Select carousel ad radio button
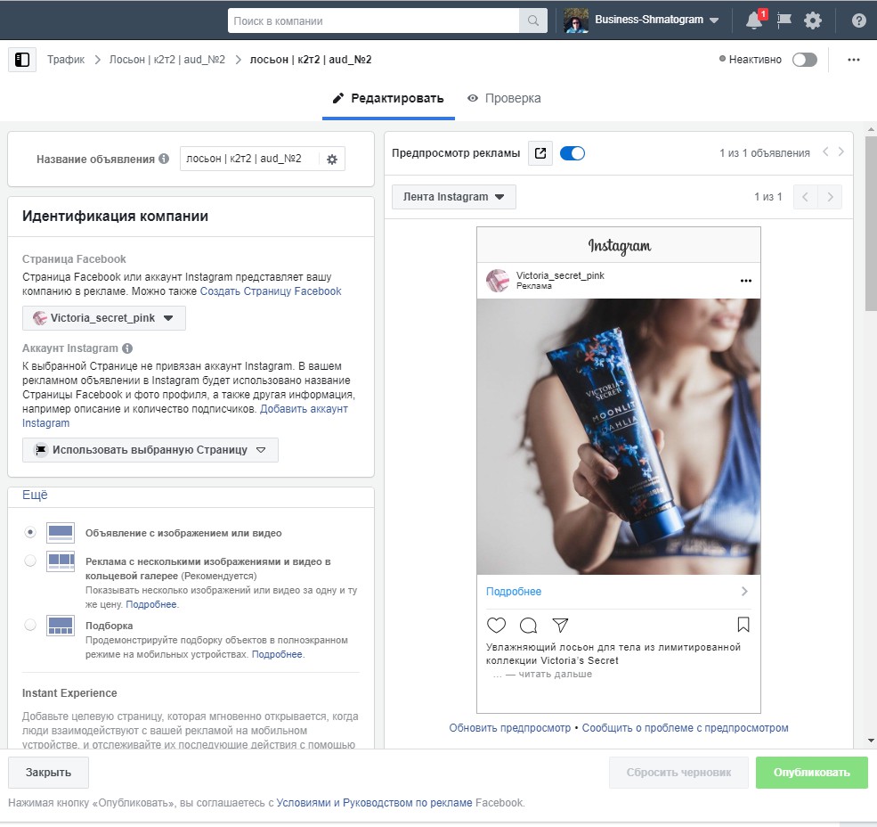Viewport: 877px width, 827px height. click(x=30, y=561)
